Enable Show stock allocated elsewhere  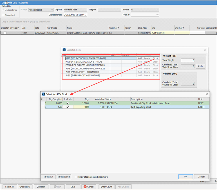[x=76, y=177]
